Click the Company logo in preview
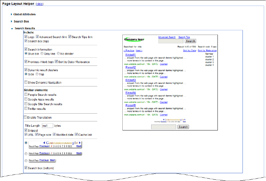 pos(134,39)
